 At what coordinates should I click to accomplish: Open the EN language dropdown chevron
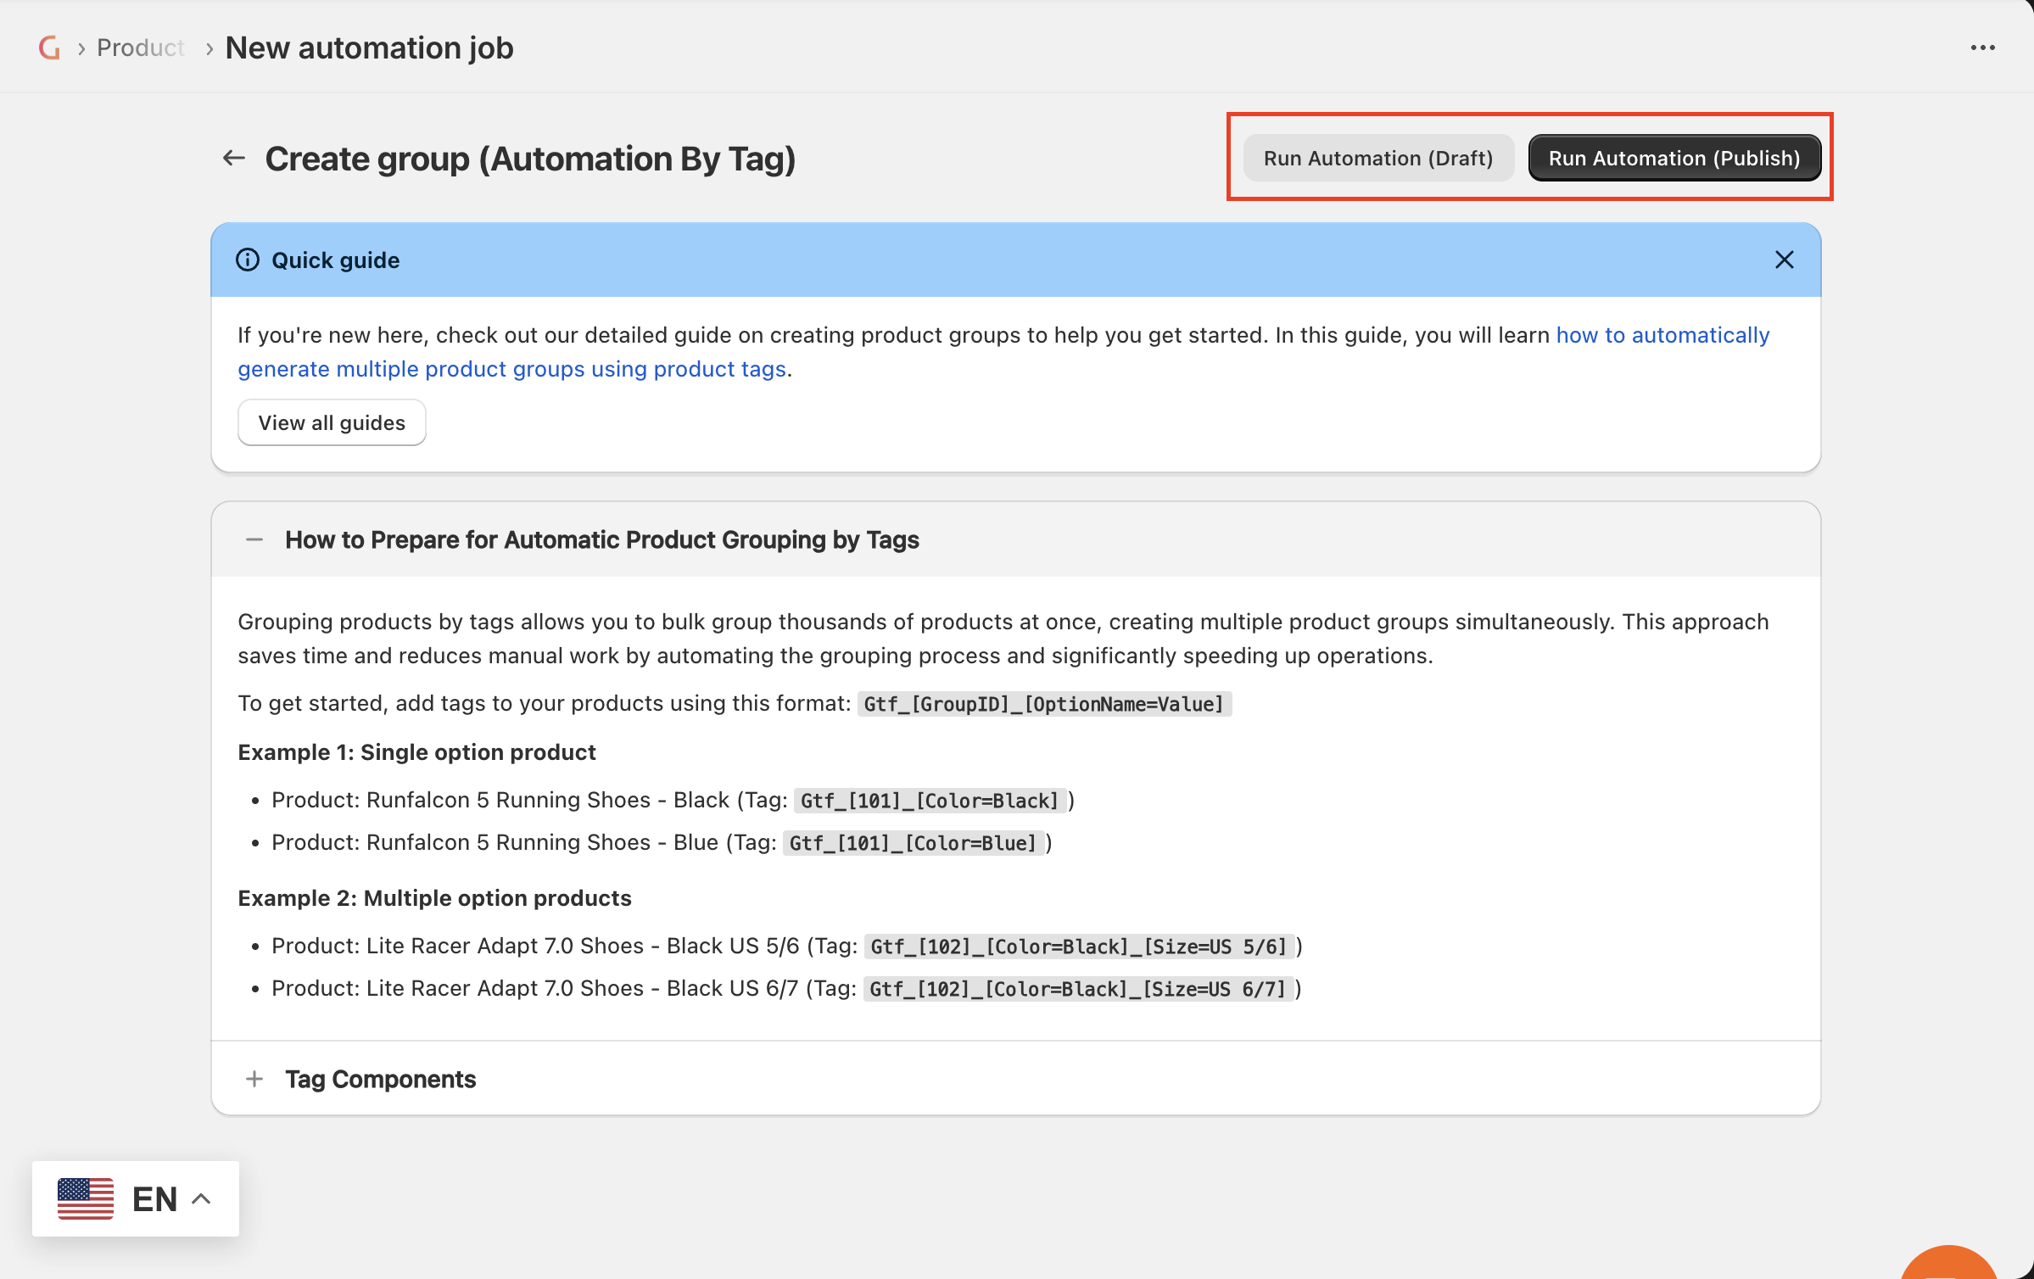[202, 1198]
